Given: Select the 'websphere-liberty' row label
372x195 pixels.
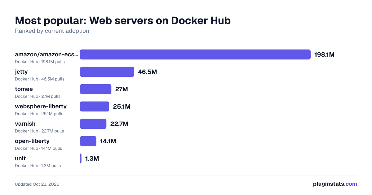Looking at the screenshot, I should (41, 106).
